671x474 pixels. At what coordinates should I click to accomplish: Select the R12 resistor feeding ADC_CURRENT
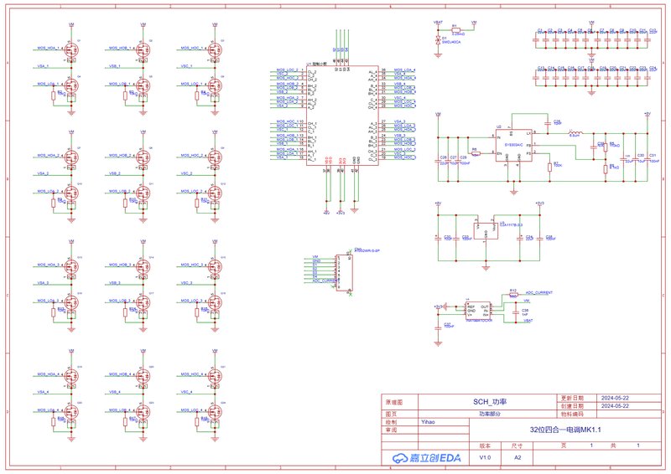[x=513, y=295]
